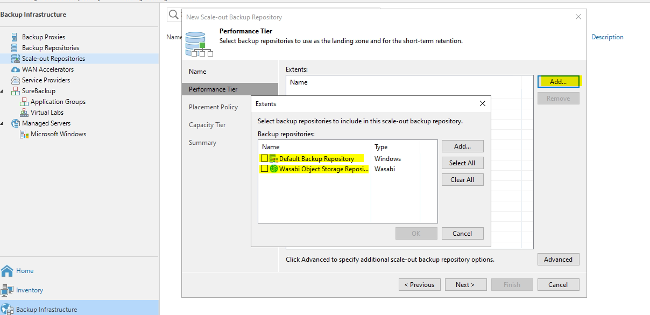This screenshot has height=315, width=650.
Task: Click the Next button
Action: 465,285
